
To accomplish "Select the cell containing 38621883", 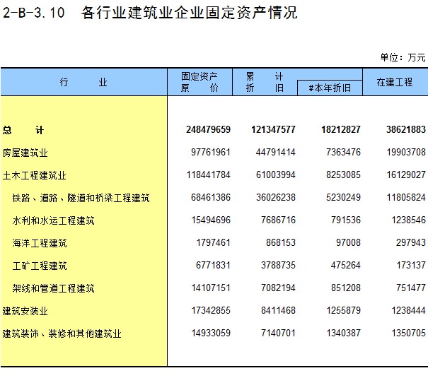I will [x=403, y=130].
